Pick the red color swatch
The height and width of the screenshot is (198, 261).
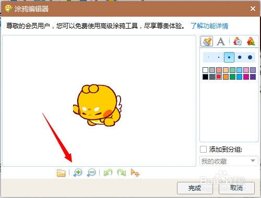(219, 77)
